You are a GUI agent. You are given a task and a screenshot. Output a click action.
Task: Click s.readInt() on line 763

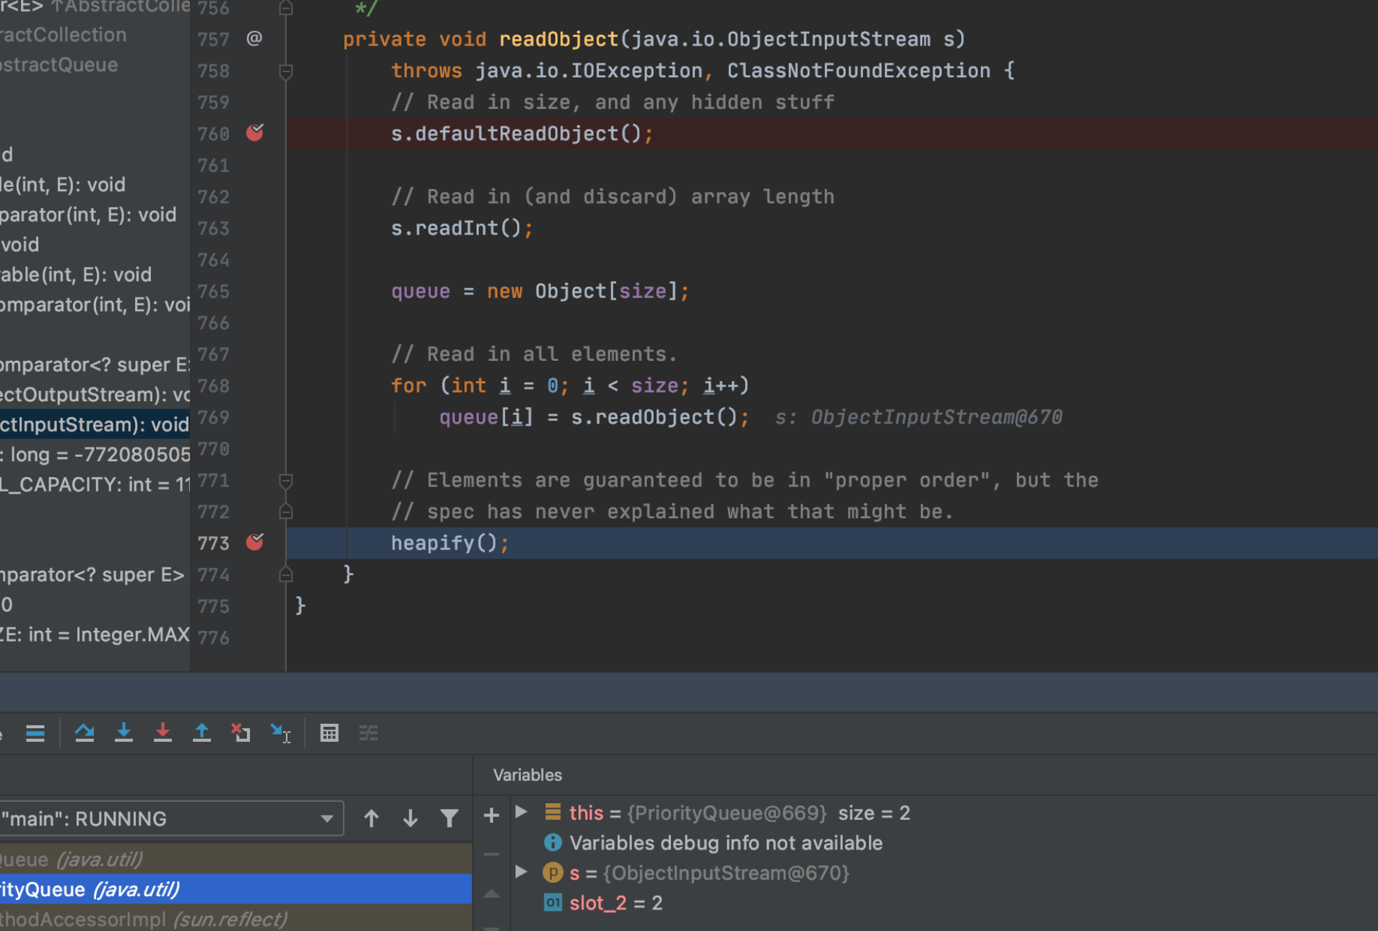461,228
